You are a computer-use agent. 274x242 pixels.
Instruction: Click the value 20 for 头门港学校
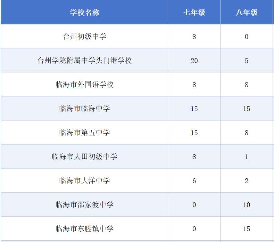(194, 61)
